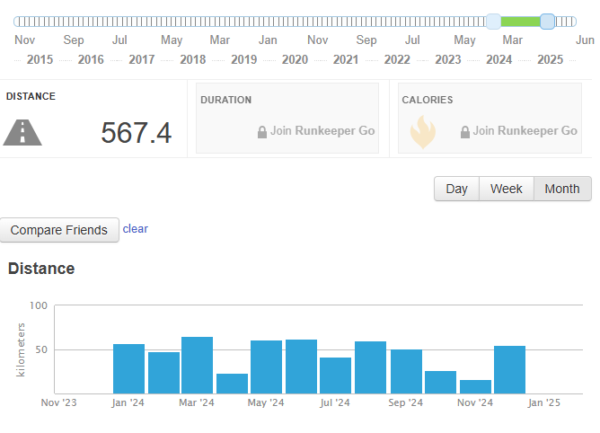The width and height of the screenshot is (600, 433).
Task: Select the Day view toggle
Action: click(456, 189)
